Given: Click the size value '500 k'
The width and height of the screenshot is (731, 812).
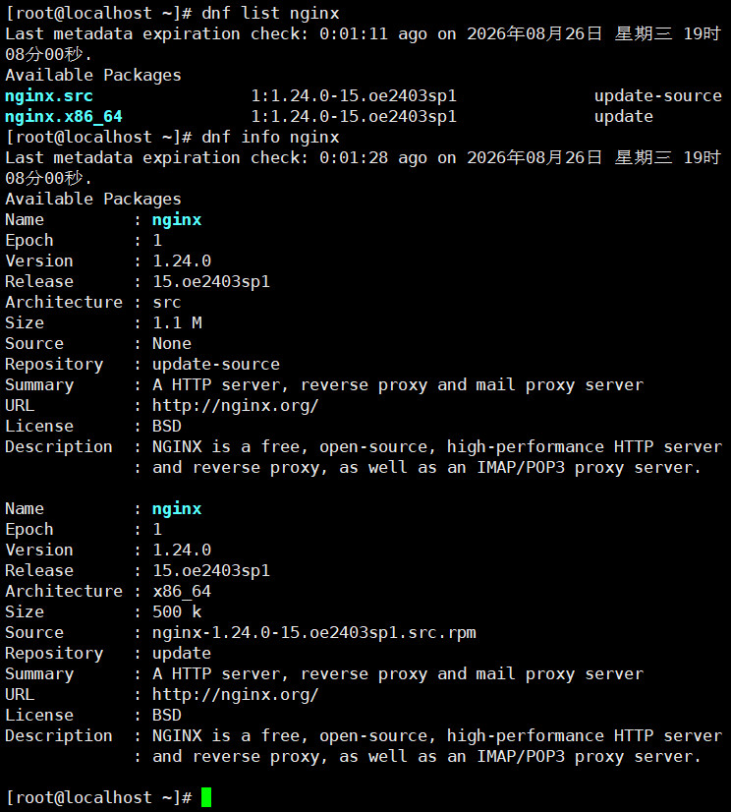Looking at the screenshot, I should (x=177, y=612).
